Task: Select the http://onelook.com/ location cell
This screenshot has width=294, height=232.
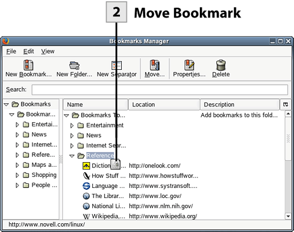Action: (x=155, y=166)
